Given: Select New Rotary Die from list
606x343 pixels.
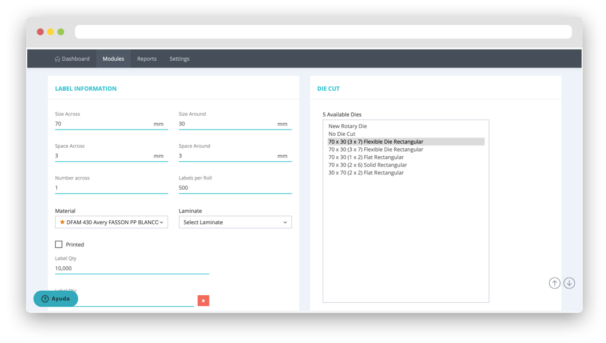Looking at the screenshot, I should pos(348,126).
